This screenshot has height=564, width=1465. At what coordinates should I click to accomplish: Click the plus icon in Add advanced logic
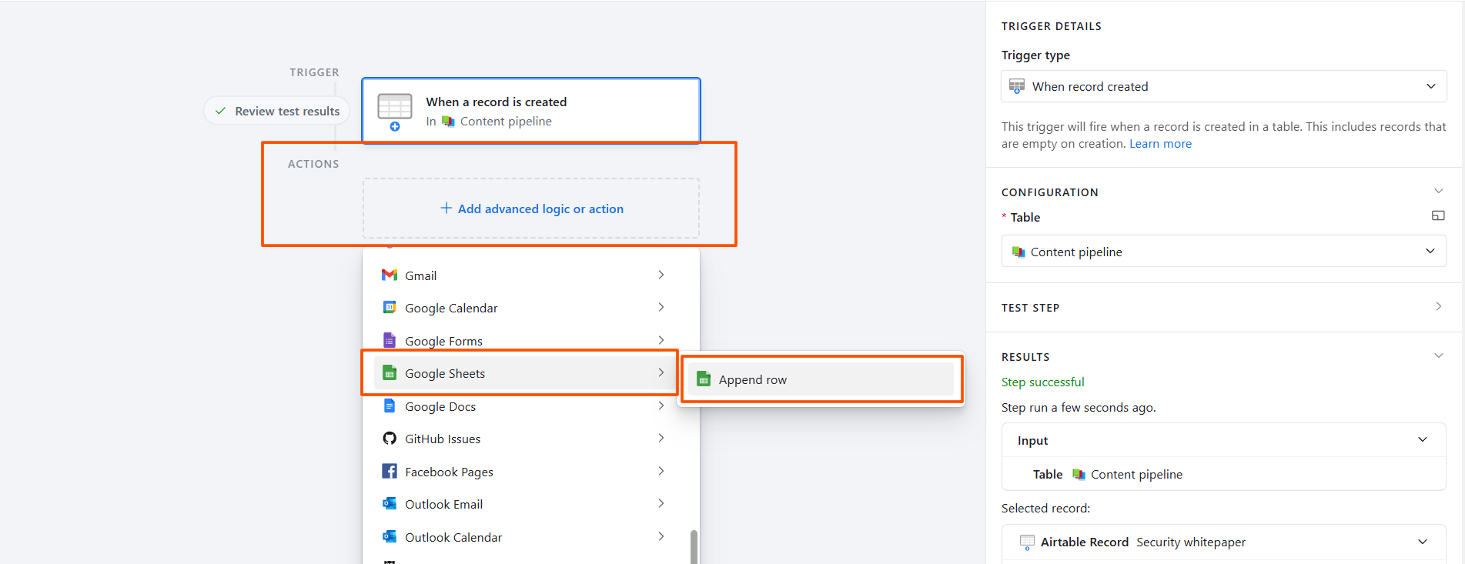pos(446,208)
